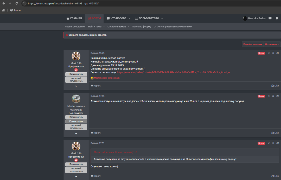281x180 pixels.
Task: Click the browser page reload icon
Action: (16, 4)
